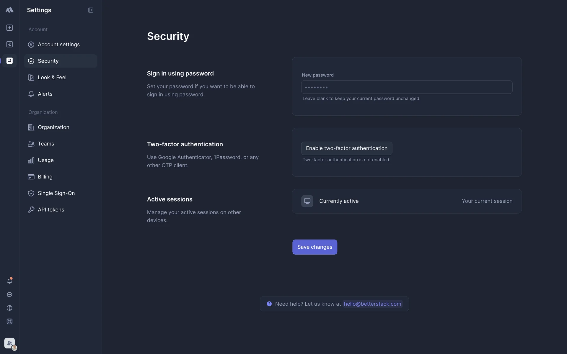Screen dimensions: 567x354
Task: Open Look & Feel settings
Action: point(52,78)
